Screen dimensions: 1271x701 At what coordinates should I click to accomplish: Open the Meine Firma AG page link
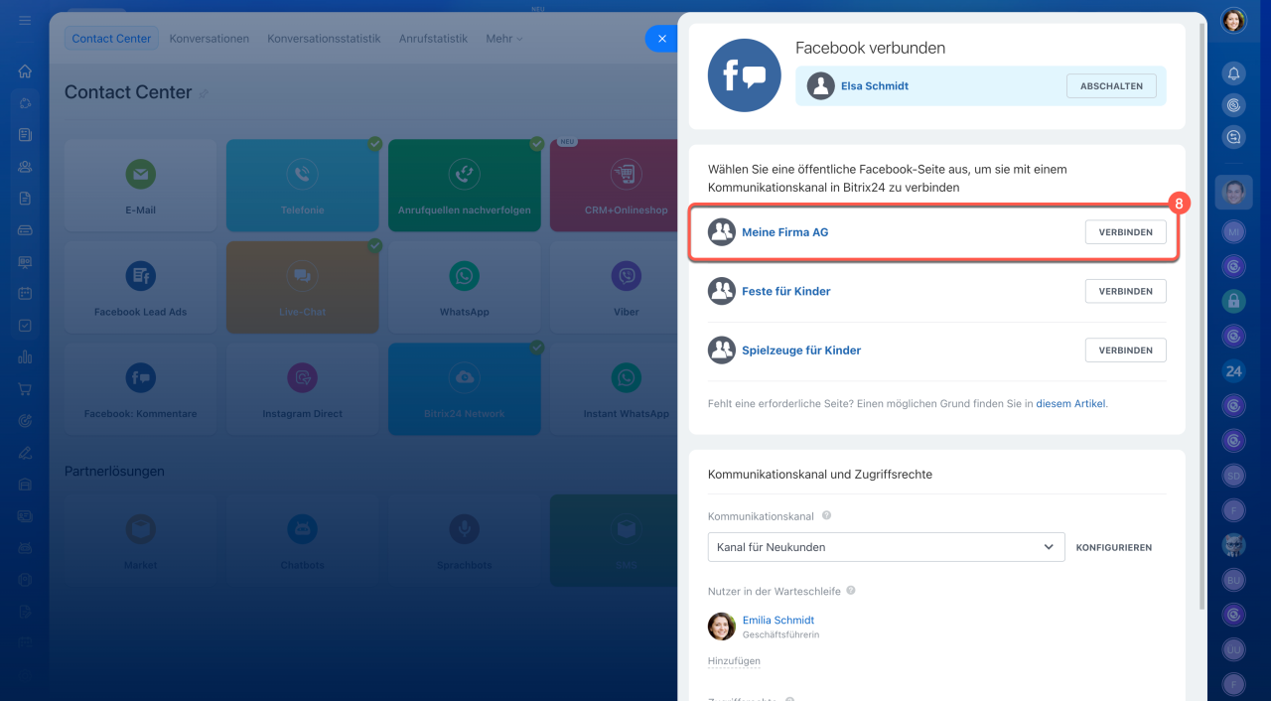click(x=784, y=232)
